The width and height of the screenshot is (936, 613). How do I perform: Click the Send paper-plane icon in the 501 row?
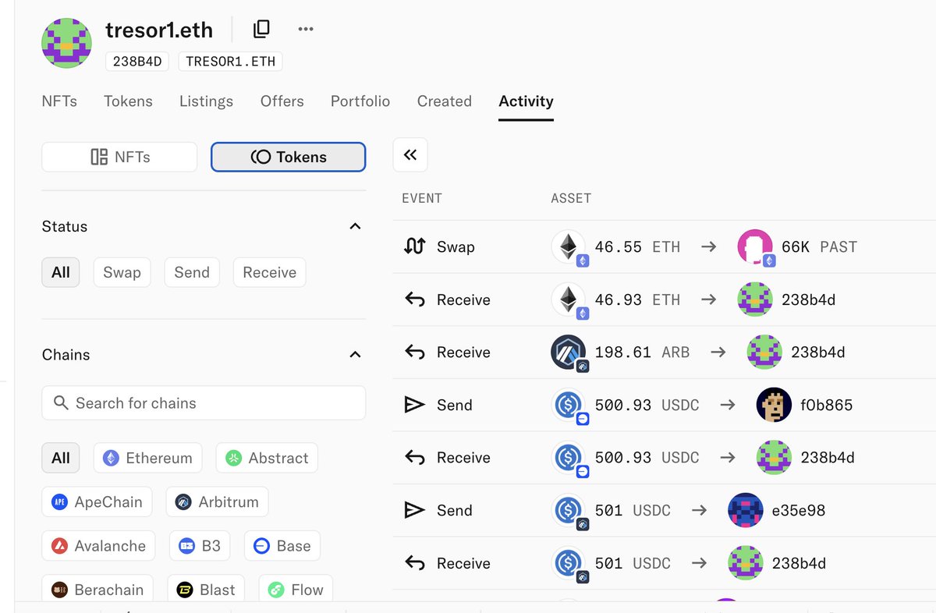pos(414,510)
